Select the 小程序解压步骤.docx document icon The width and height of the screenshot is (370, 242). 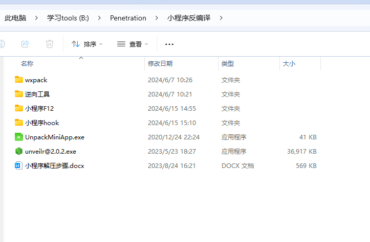[x=19, y=165]
